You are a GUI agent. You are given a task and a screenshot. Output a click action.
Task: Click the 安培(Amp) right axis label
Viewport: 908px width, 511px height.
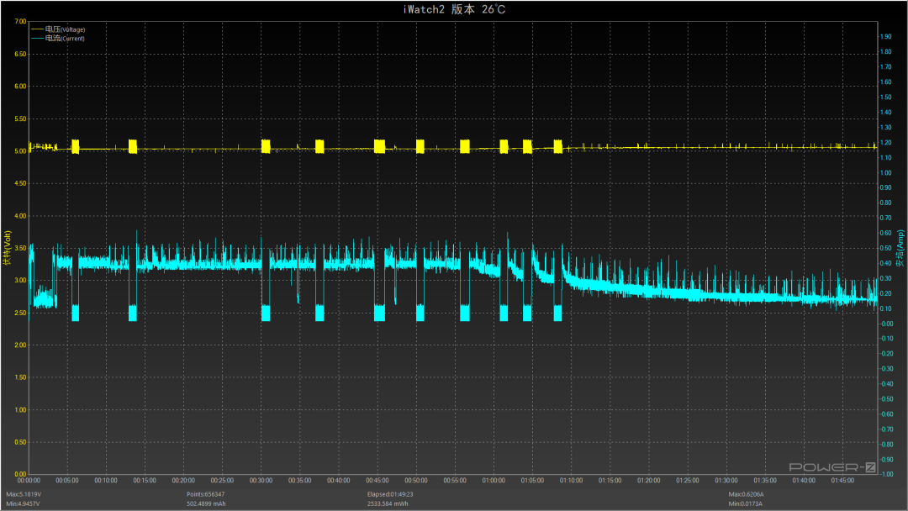pos(900,248)
